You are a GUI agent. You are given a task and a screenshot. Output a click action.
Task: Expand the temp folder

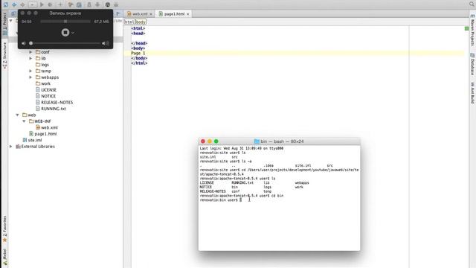(x=30, y=71)
